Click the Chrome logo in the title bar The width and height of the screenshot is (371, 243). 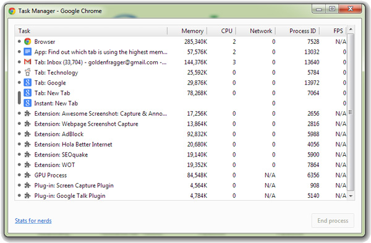[12, 11]
